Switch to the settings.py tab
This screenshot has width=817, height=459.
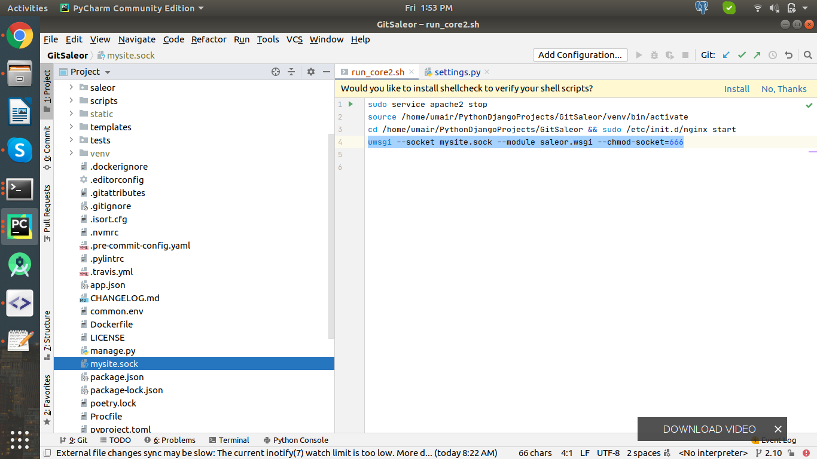pyautogui.click(x=458, y=71)
